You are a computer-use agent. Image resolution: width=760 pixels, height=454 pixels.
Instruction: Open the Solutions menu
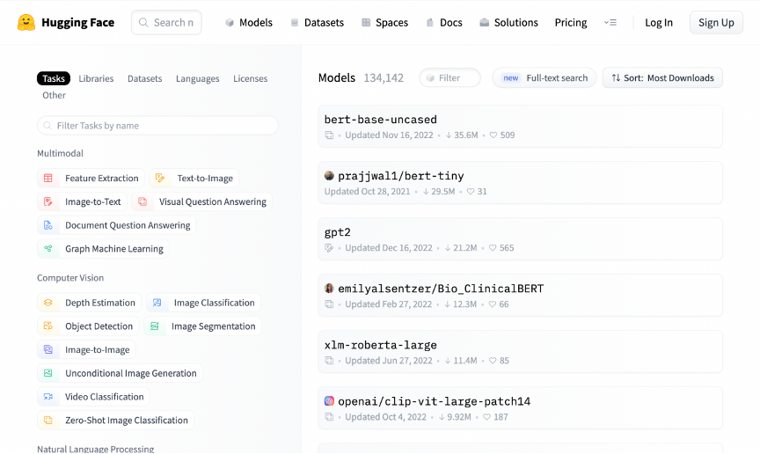click(x=509, y=23)
